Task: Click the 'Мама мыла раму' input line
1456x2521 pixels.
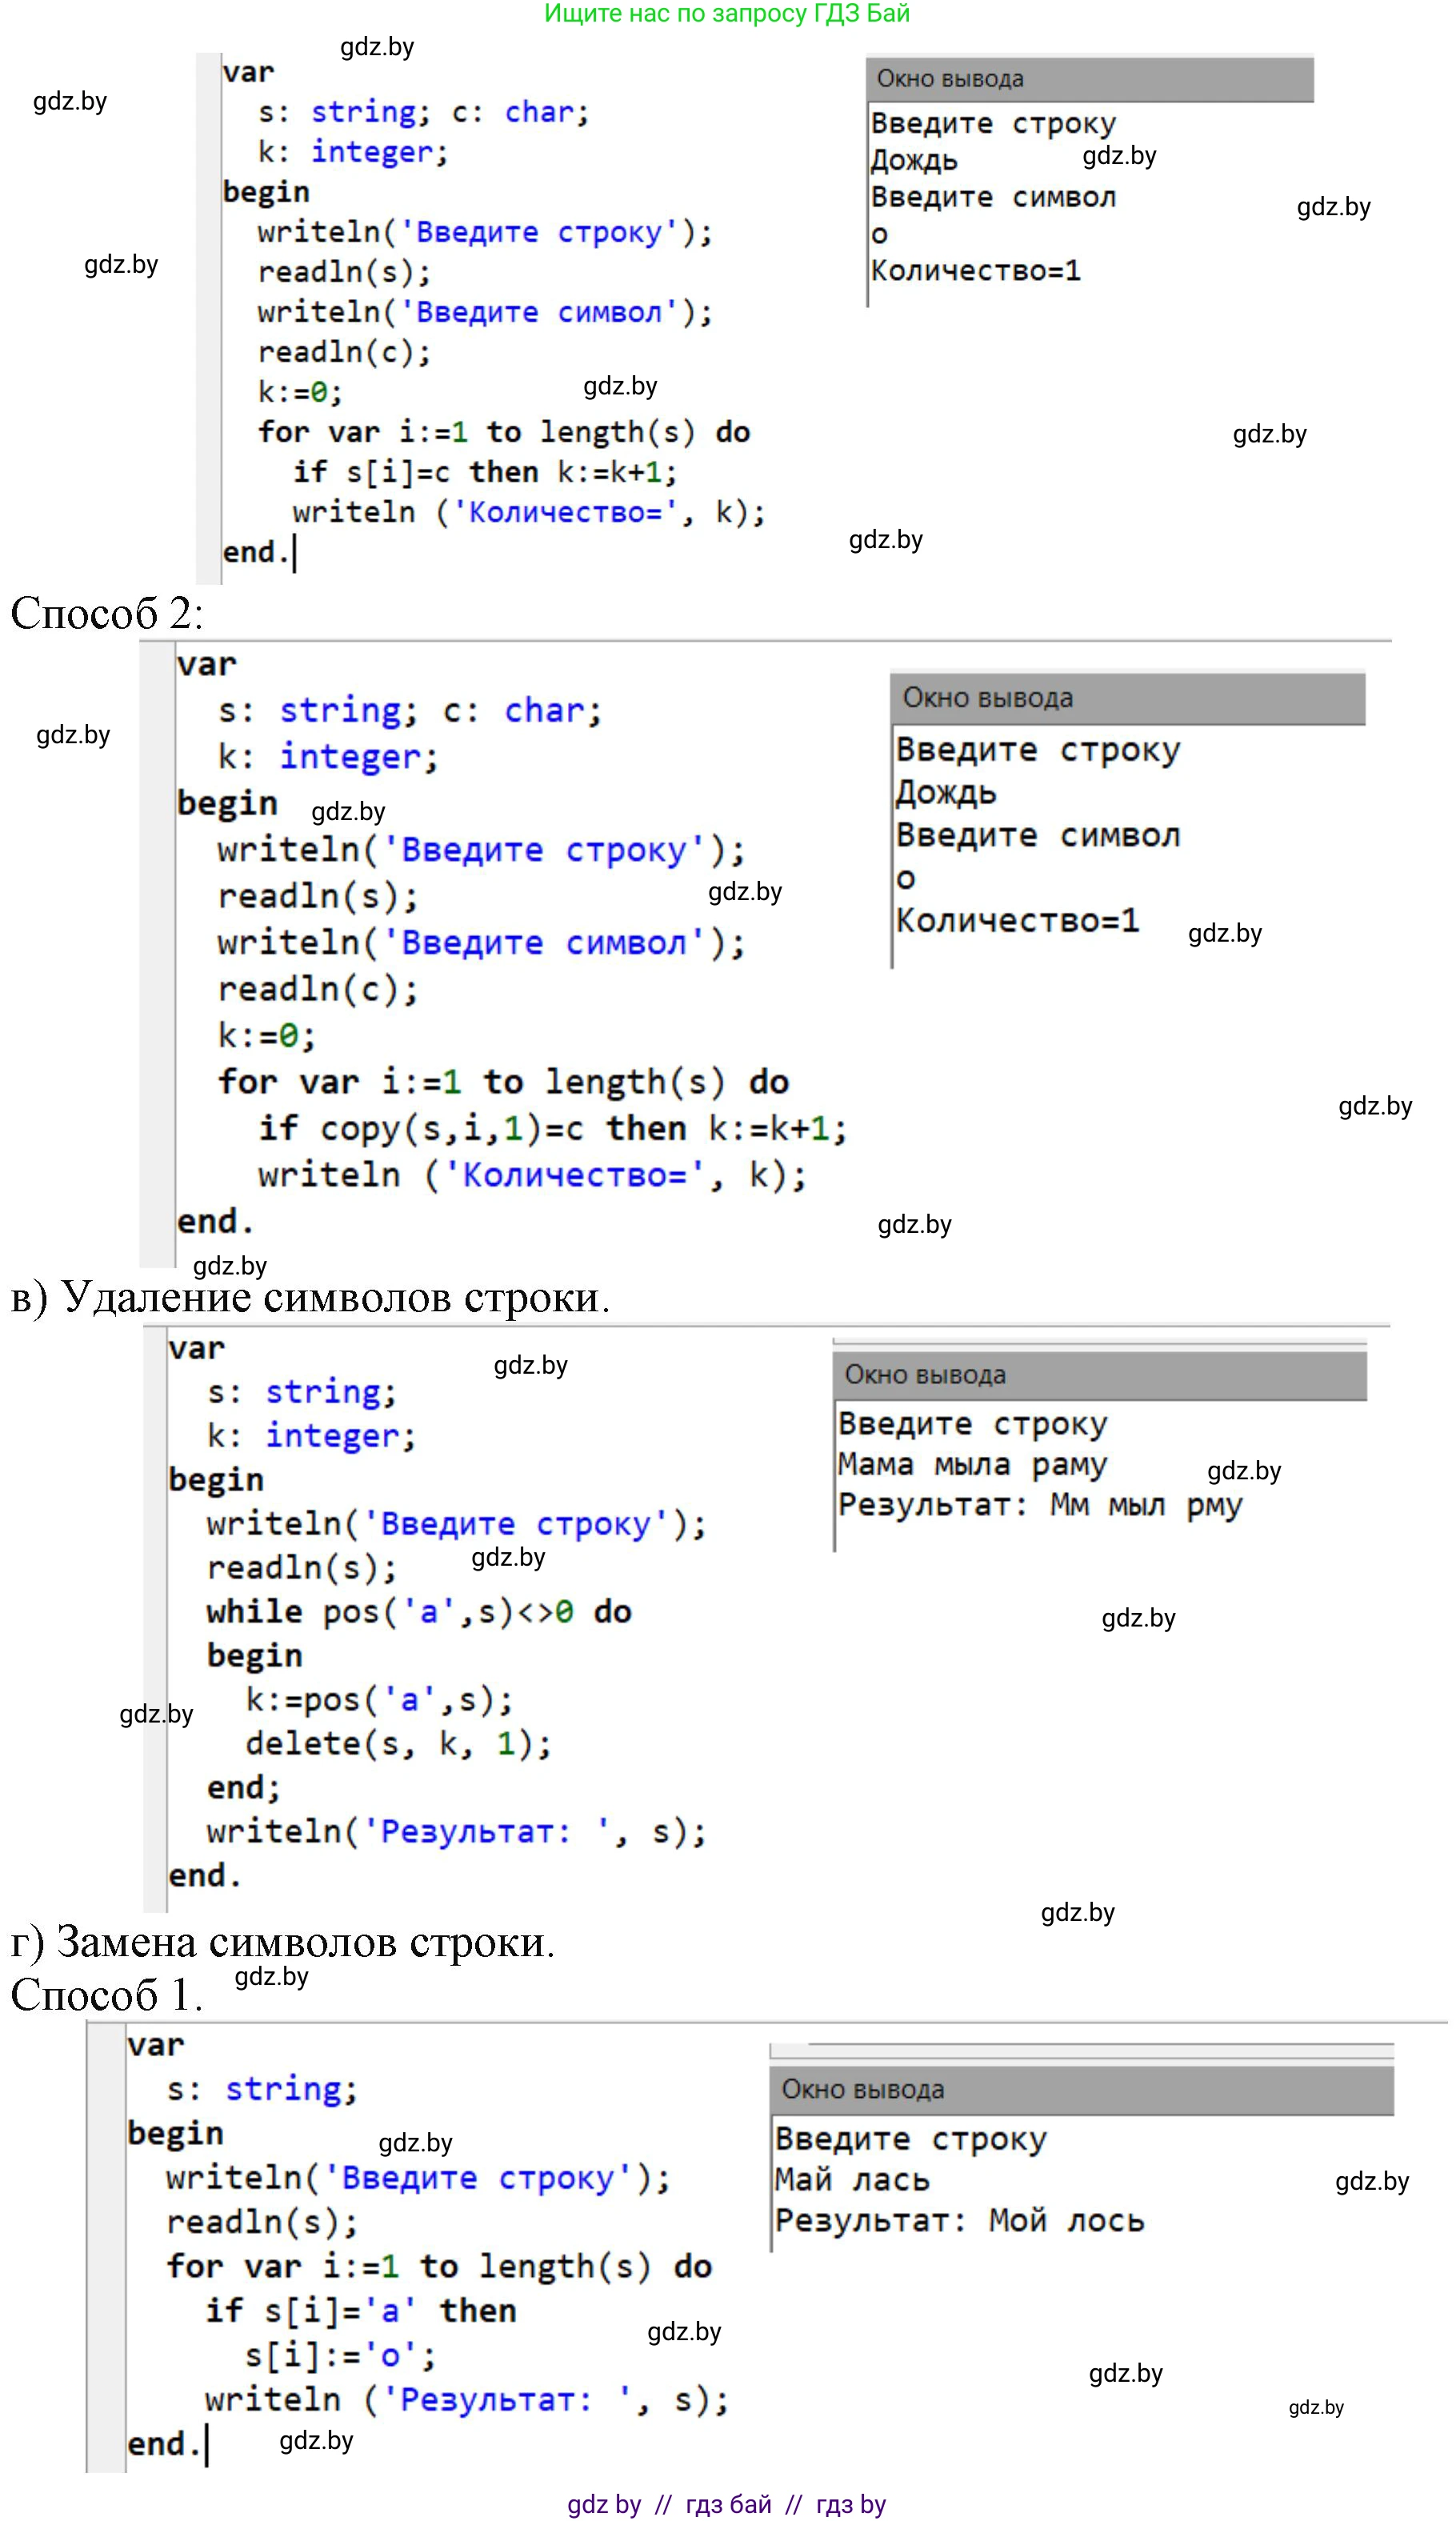Action: click(x=972, y=1464)
